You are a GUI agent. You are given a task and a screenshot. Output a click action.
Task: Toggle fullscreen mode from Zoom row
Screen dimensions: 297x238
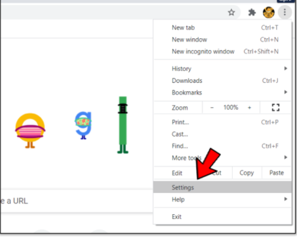(276, 108)
